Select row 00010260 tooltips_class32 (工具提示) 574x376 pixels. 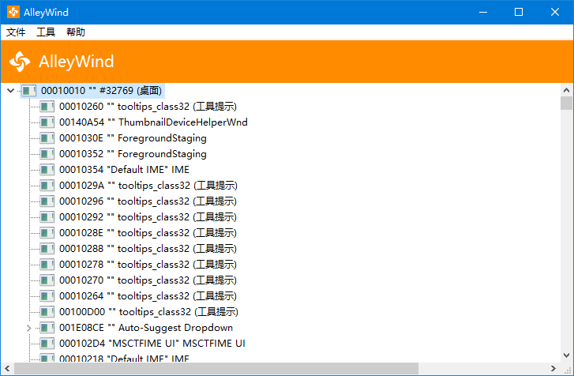click(x=148, y=107)
